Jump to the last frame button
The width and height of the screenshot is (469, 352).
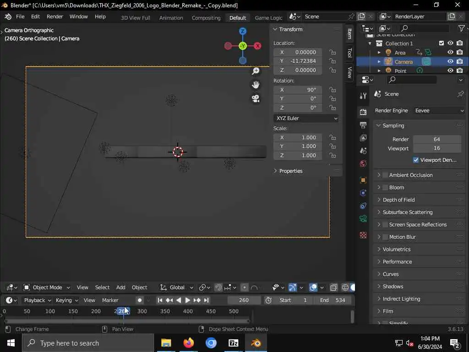tap(207, 300)
